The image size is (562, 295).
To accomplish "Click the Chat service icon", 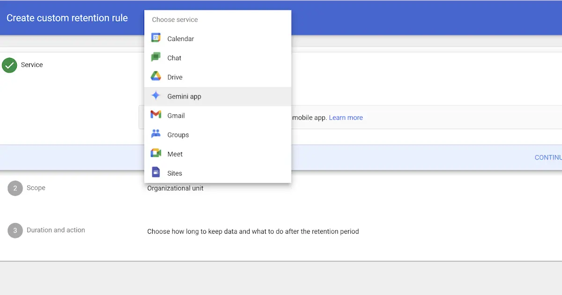I will 156,58.
